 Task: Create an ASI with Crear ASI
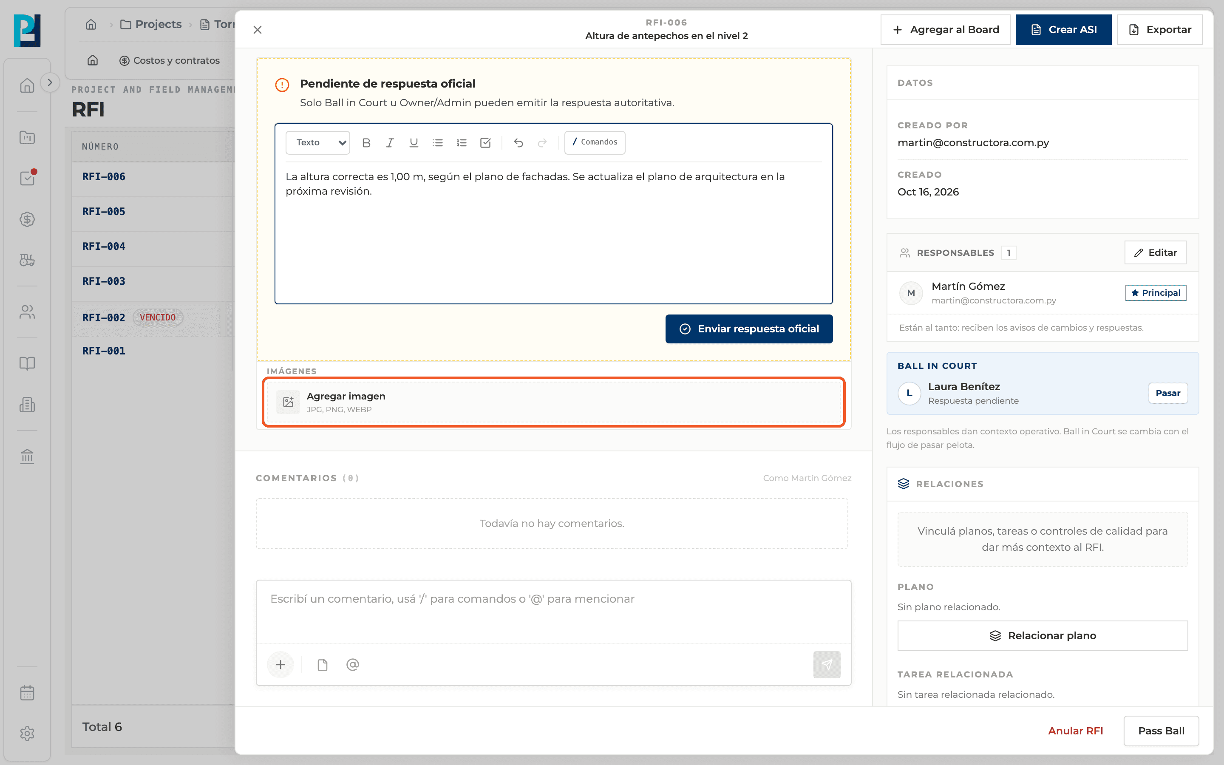pyautogui.click(x=1063, y=30)
